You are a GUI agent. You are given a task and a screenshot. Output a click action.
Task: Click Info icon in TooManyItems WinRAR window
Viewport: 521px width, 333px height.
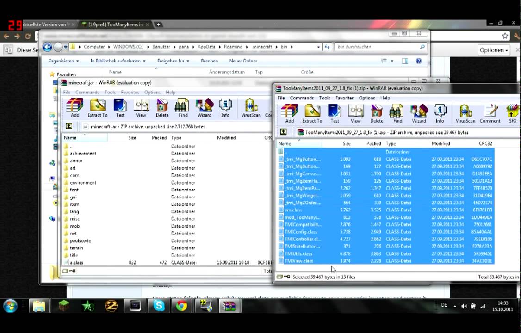point(440,114)
